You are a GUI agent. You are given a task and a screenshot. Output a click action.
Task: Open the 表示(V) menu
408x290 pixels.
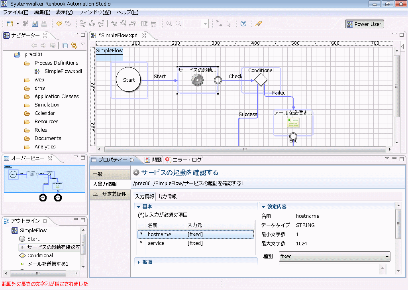coord(64,12)
